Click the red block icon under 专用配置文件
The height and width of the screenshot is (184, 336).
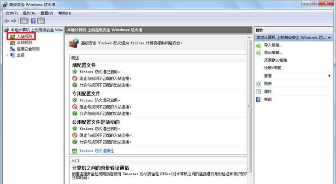pos(75,107)
